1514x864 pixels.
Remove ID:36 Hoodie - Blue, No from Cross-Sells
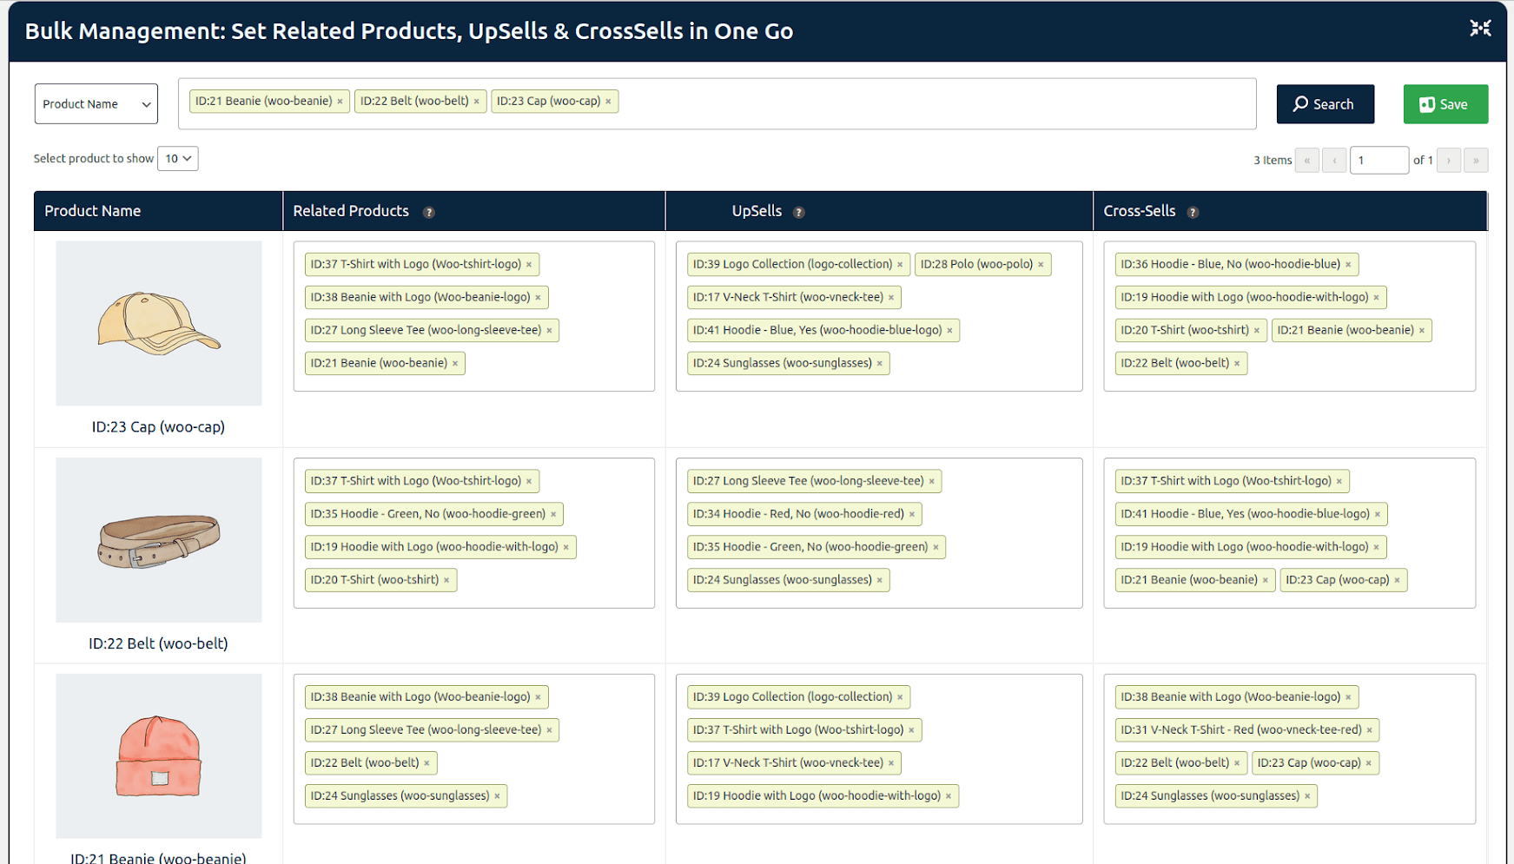(x=1348, y=265)
